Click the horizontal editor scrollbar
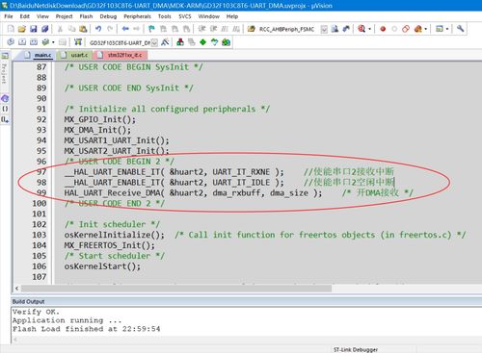The width and height of the screenshot is (482, 353). (x=176, y=289)
